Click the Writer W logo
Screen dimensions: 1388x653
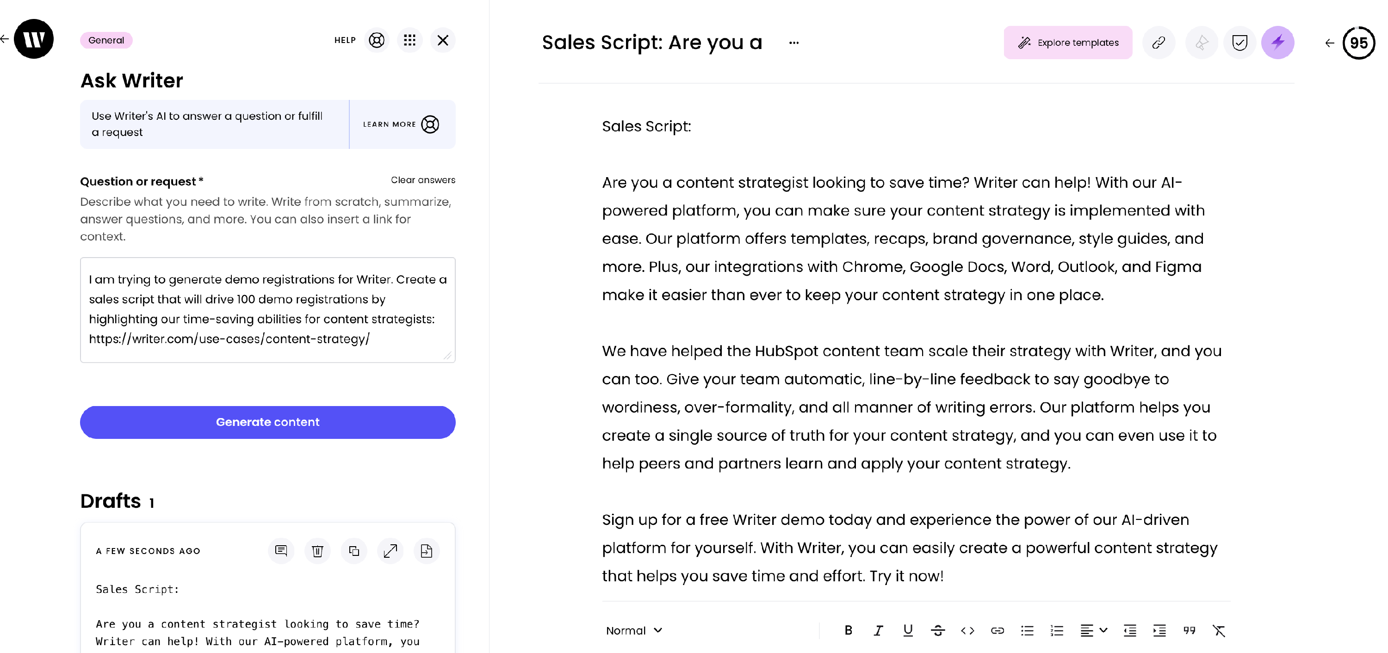[33, 39]
